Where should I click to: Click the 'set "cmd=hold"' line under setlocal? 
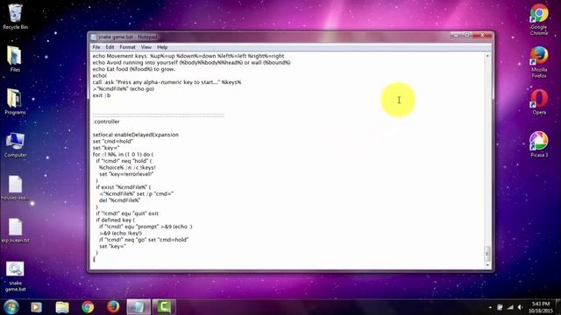pyautogui.click(x=113, y=142)
